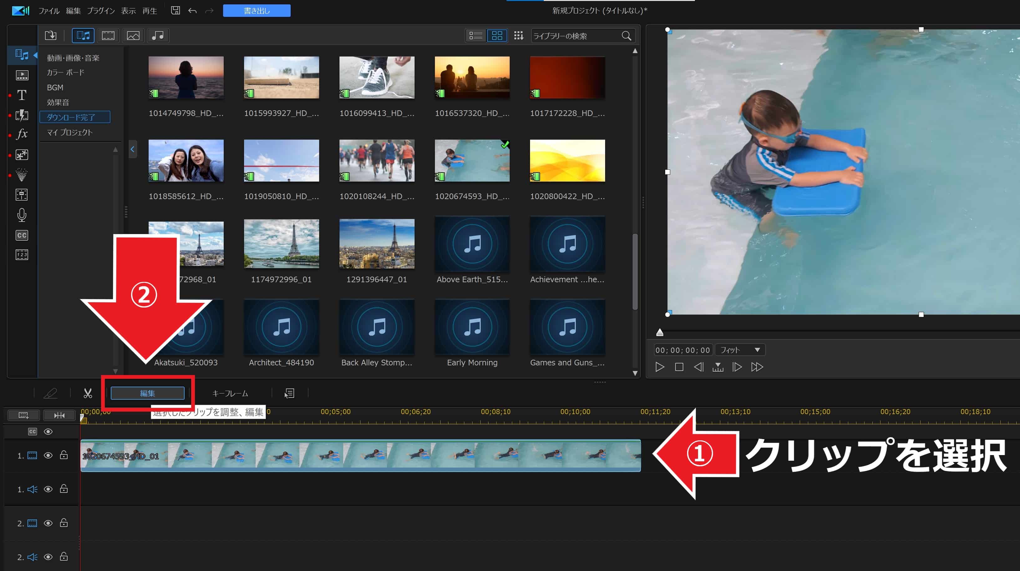The width and height of the screenshot is (1020, 571).
Task: Open the CC subtitle room icon
Action: pos(22,235)
